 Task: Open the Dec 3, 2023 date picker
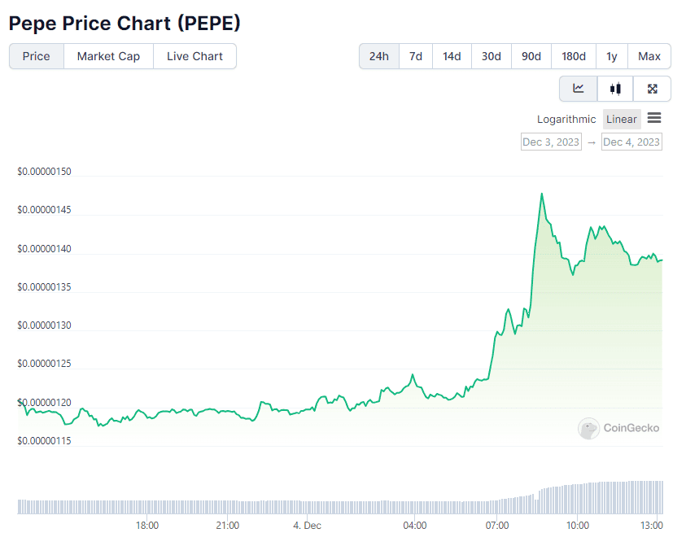point(551,142)
